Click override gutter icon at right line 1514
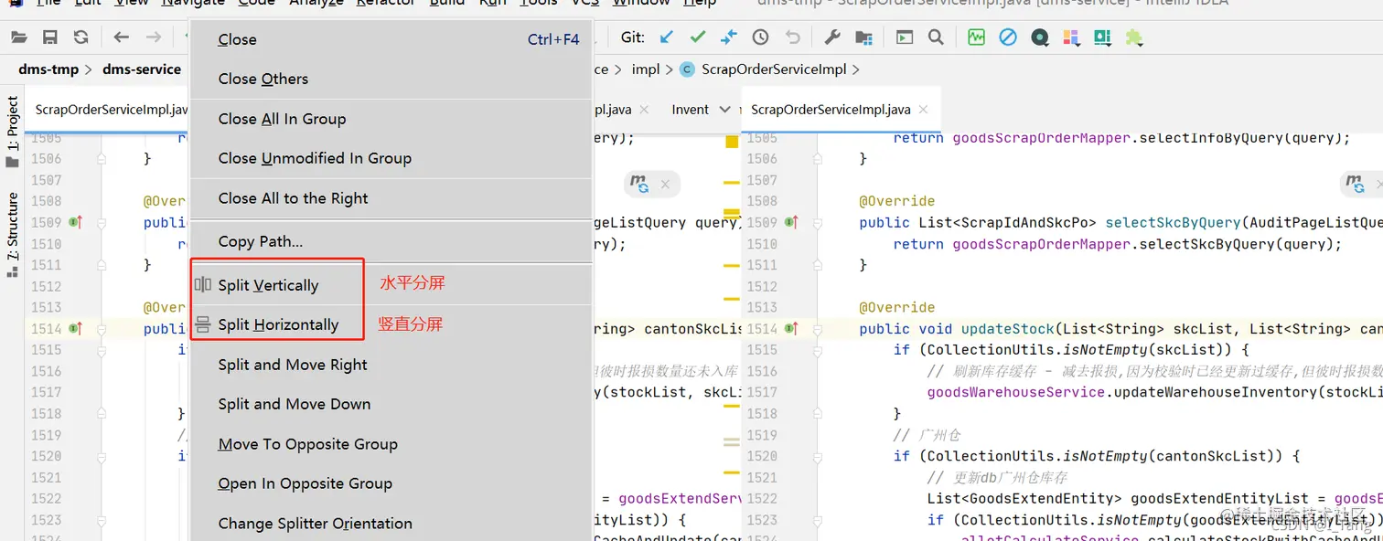 pos(791,328)
